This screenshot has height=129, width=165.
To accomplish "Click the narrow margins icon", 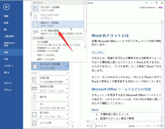I will click(x=35, y=114).
